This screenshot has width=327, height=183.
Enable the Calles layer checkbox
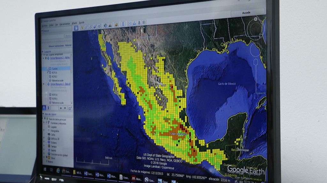[47, 134]
